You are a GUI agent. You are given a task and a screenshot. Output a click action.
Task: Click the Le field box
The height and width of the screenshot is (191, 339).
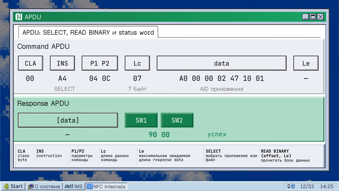click(306, 63)
